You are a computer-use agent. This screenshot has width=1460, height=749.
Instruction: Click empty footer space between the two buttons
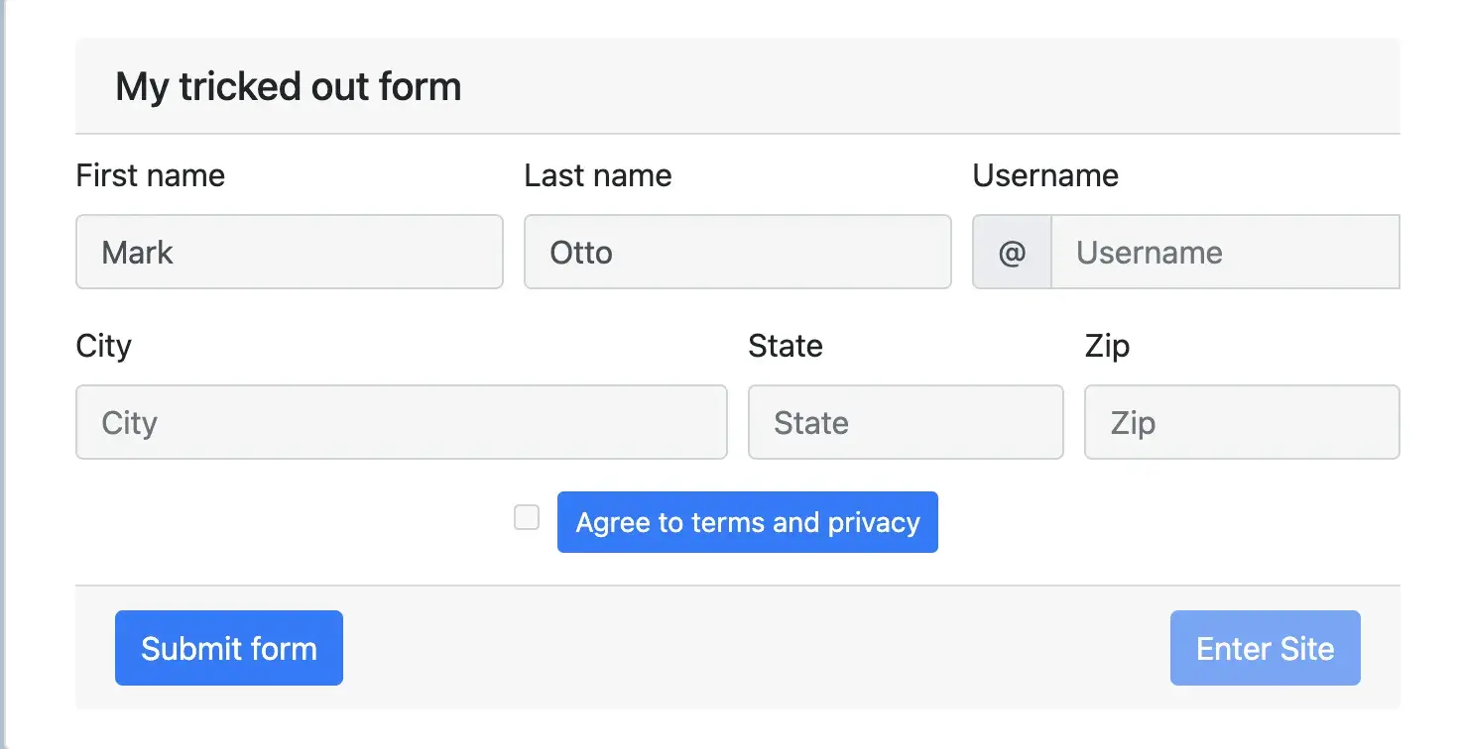click(x=754, y=648)
